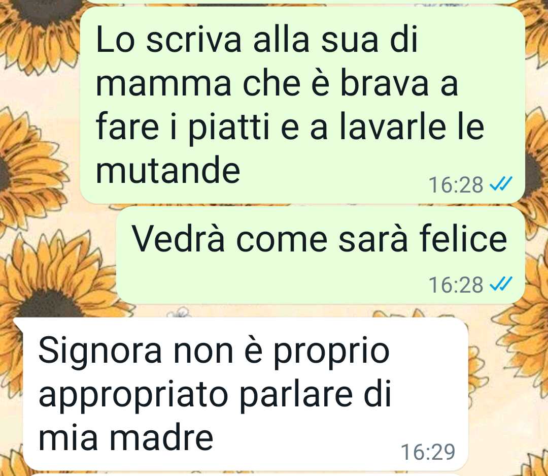Select the Vedrà come sarà felice message
Viewport: 548px width, 476px height.
[321, 255]
